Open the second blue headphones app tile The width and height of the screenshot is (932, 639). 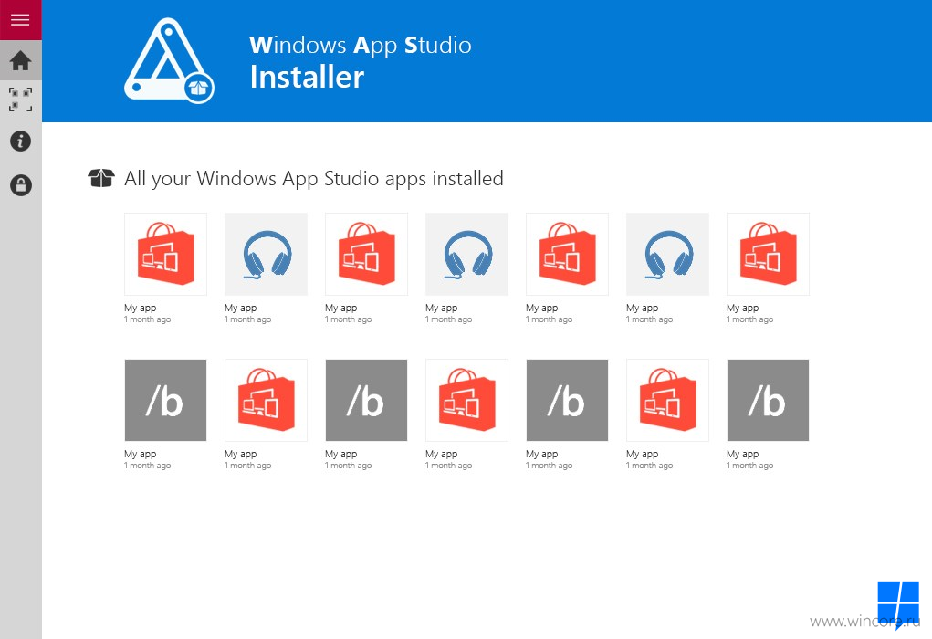[466, 254]
